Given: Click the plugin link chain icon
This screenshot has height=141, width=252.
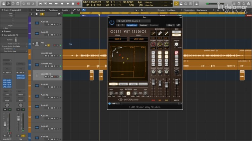Looking at the screenshot, I should [178, 25].
